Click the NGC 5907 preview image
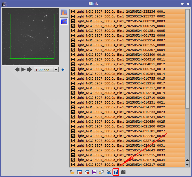The height and width of the screenshot is (177, 192). [x=30, y=37]
